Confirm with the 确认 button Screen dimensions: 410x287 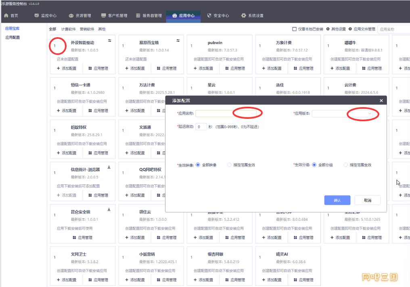point(337,200)
